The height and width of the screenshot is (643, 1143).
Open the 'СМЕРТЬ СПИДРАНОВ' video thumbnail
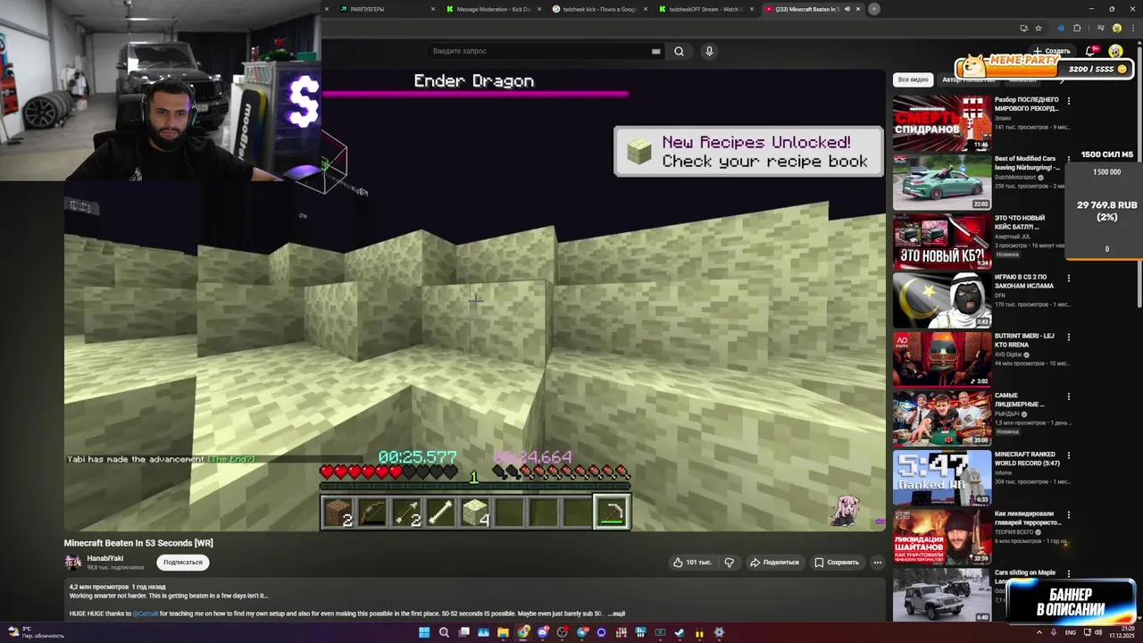(942, 123)
